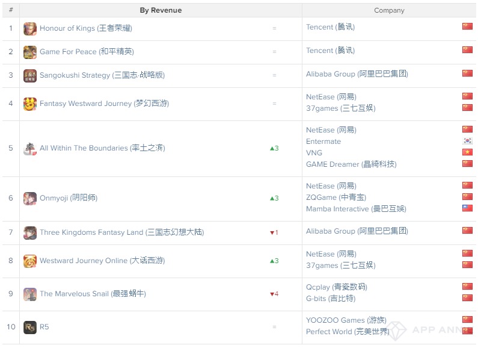Viewport: 478px width, 348px height.
Task: Click the China flag beside G-bits
Action: [x=467, y=297]
